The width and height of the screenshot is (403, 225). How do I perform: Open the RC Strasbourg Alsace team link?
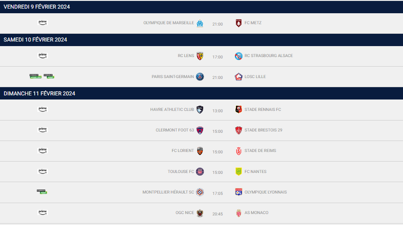[x=268, y=56]
